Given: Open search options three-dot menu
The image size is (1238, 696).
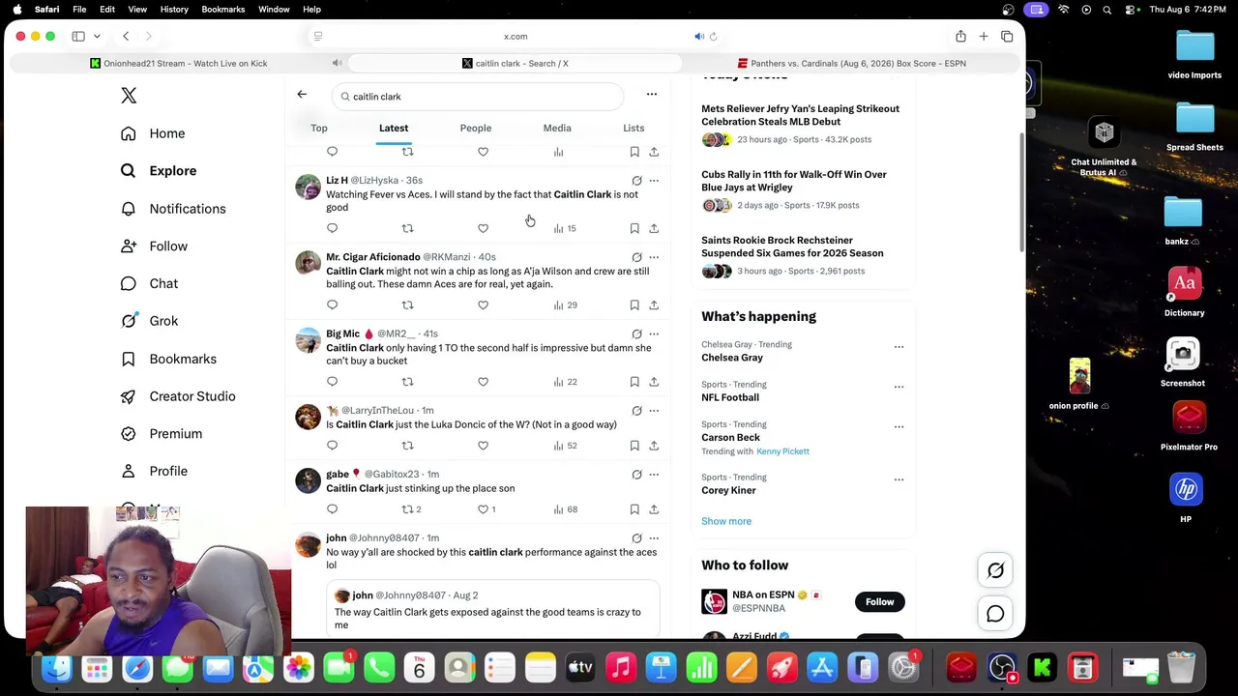Looking at the screenshot, I should (652, 95).
